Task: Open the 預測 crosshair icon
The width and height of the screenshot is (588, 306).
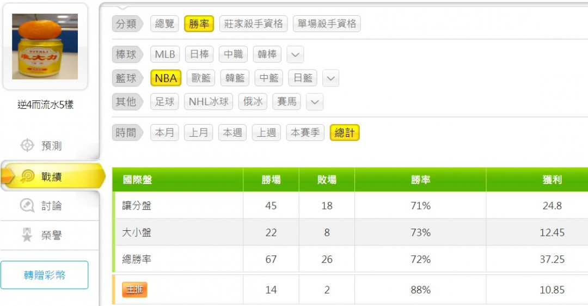Action: point(27,145)
